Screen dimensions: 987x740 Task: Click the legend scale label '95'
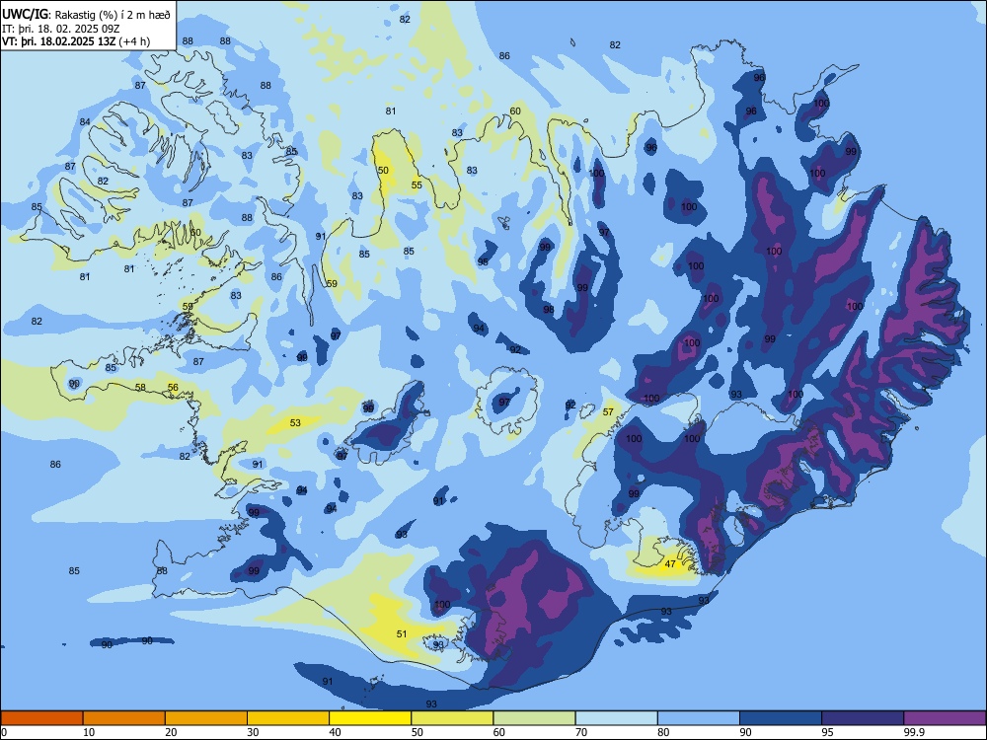828,732
